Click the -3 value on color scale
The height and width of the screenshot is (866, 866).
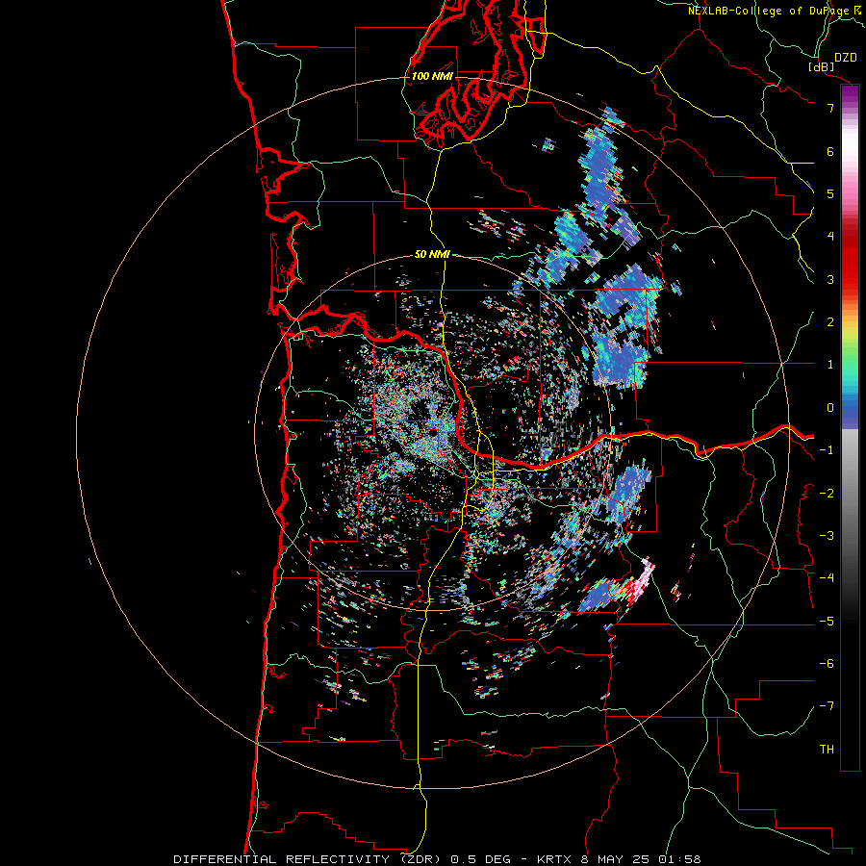coord(827,536)
